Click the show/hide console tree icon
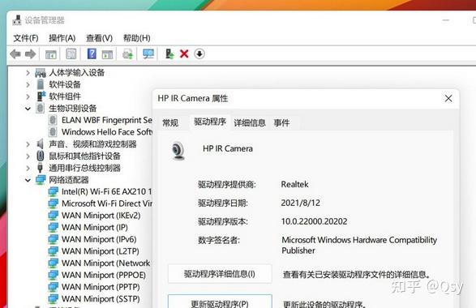 pos(51,54)
